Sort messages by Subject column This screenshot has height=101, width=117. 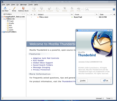53,15
